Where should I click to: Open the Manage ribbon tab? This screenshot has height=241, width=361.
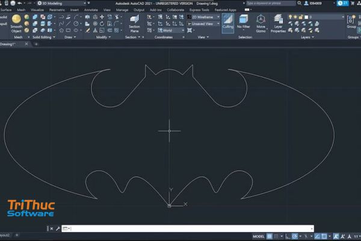coord(122,10)
